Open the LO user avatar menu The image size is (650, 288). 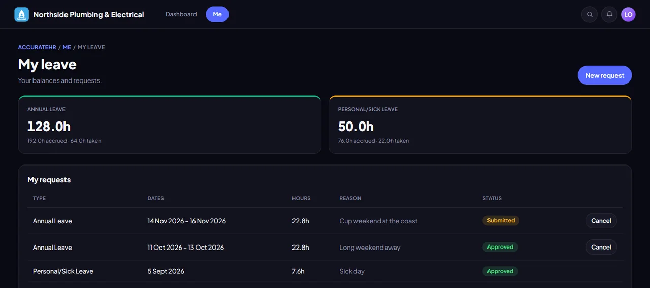pyautogui.click(x=628, y=14)
